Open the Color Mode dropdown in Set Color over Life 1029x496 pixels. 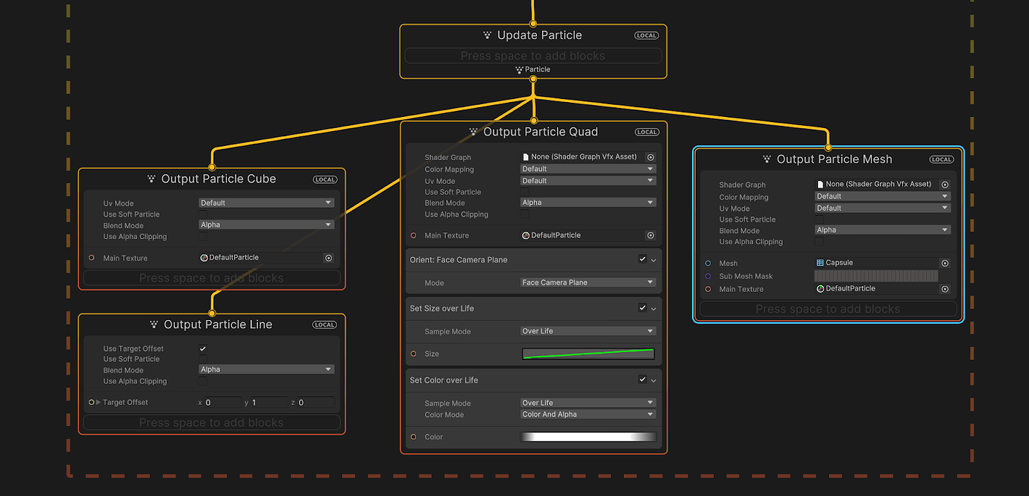tap(588, 413)
